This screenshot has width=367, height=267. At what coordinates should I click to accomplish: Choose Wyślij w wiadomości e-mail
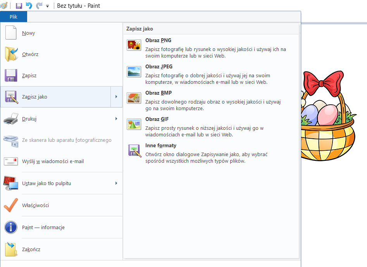pyautogui.click(x=61, y=162)
